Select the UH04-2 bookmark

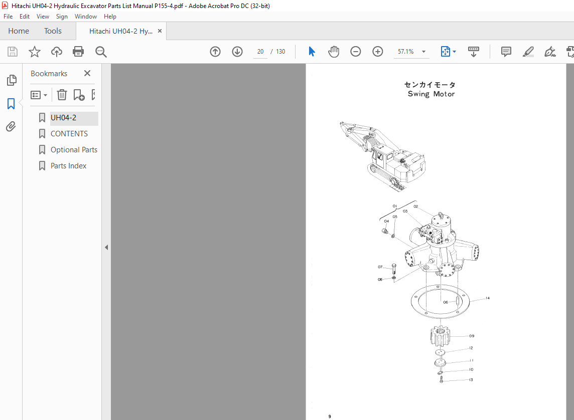(63, 118)
